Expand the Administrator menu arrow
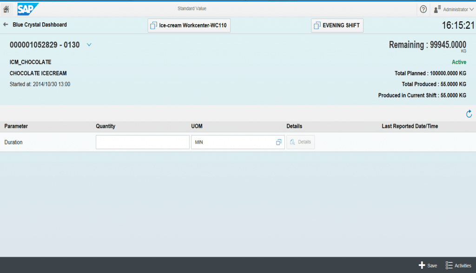476x273 pixels. coord(471,9)
